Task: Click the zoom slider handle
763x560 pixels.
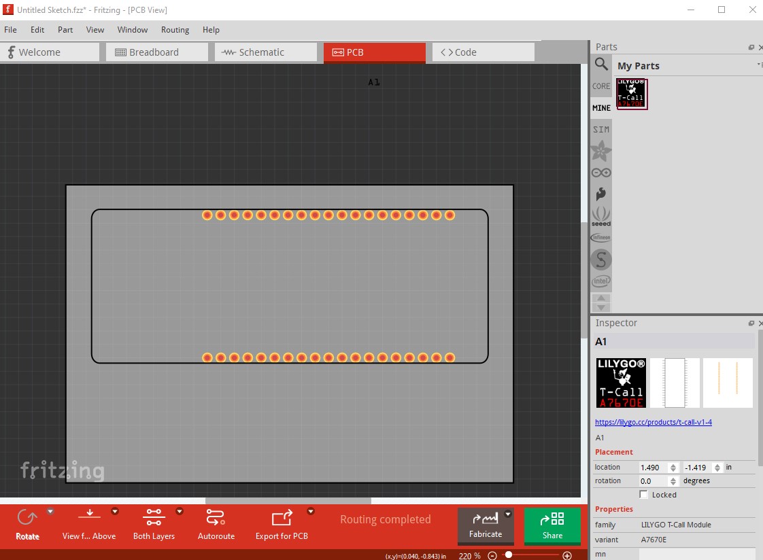Action: point(509,555)
